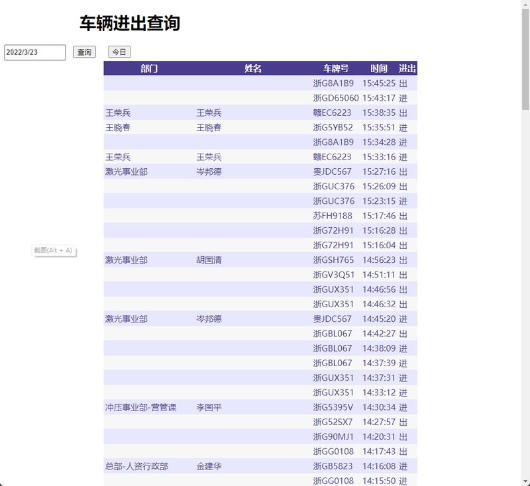Click plate 浙GB5823
The height and width of the screenshot is (486, 530).
[x=333, y=466]
